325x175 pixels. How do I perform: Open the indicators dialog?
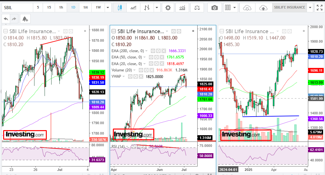[182, 8]
